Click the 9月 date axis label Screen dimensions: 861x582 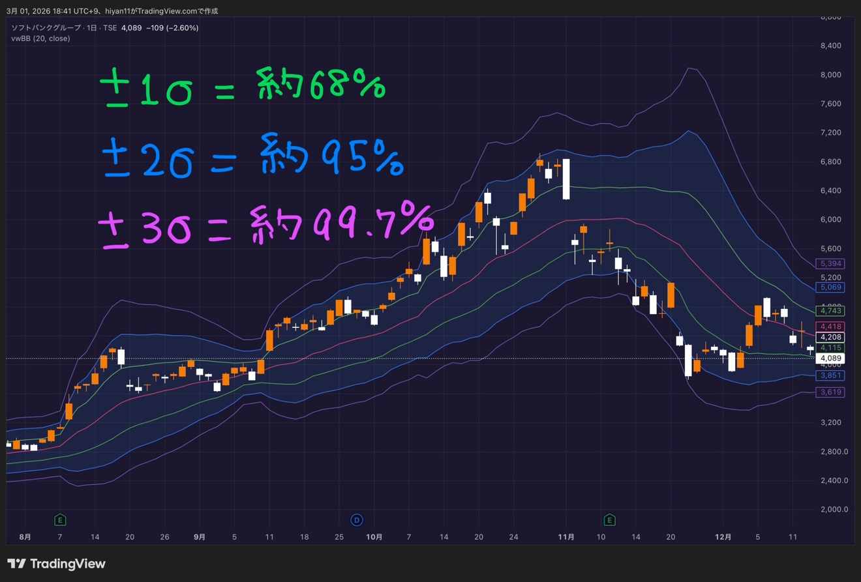click(200, 537)
